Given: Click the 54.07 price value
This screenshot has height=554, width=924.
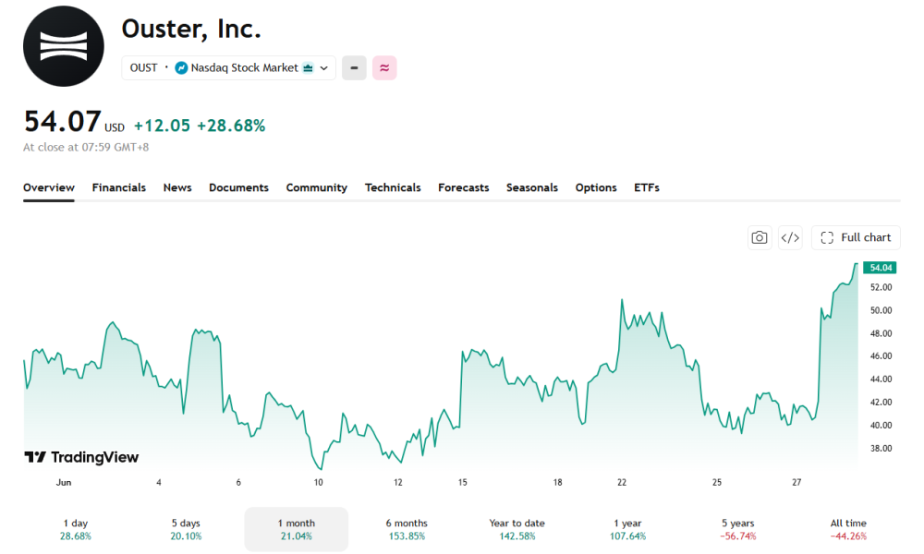Looking at the screenshot, I should 63,121.
